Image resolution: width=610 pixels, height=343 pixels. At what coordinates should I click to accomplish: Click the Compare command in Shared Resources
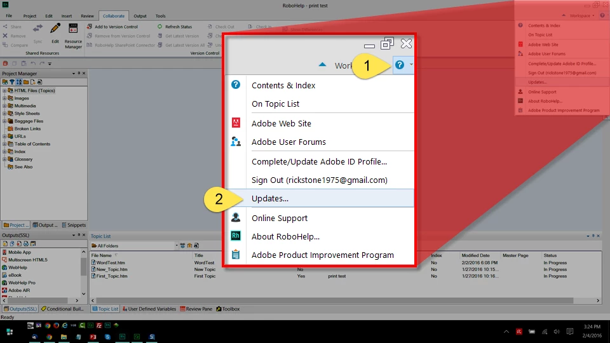15,45
